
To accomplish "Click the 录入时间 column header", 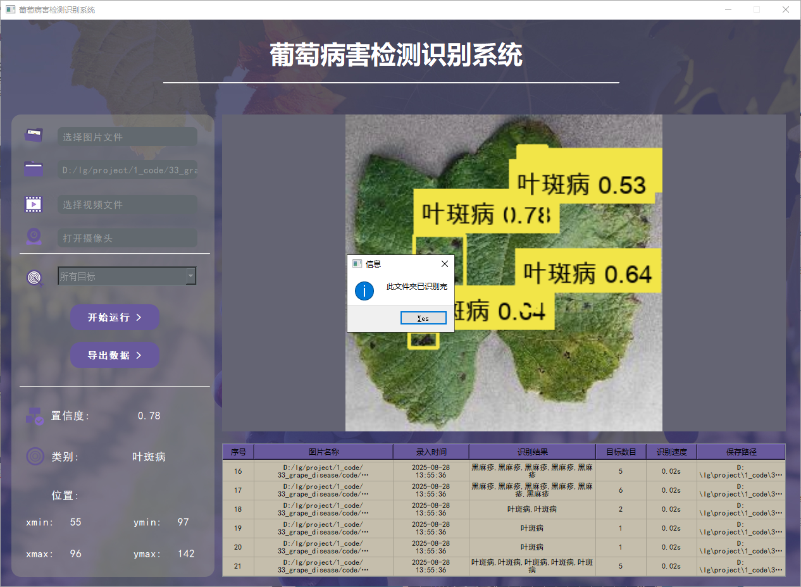I will (x=431, y=452).
